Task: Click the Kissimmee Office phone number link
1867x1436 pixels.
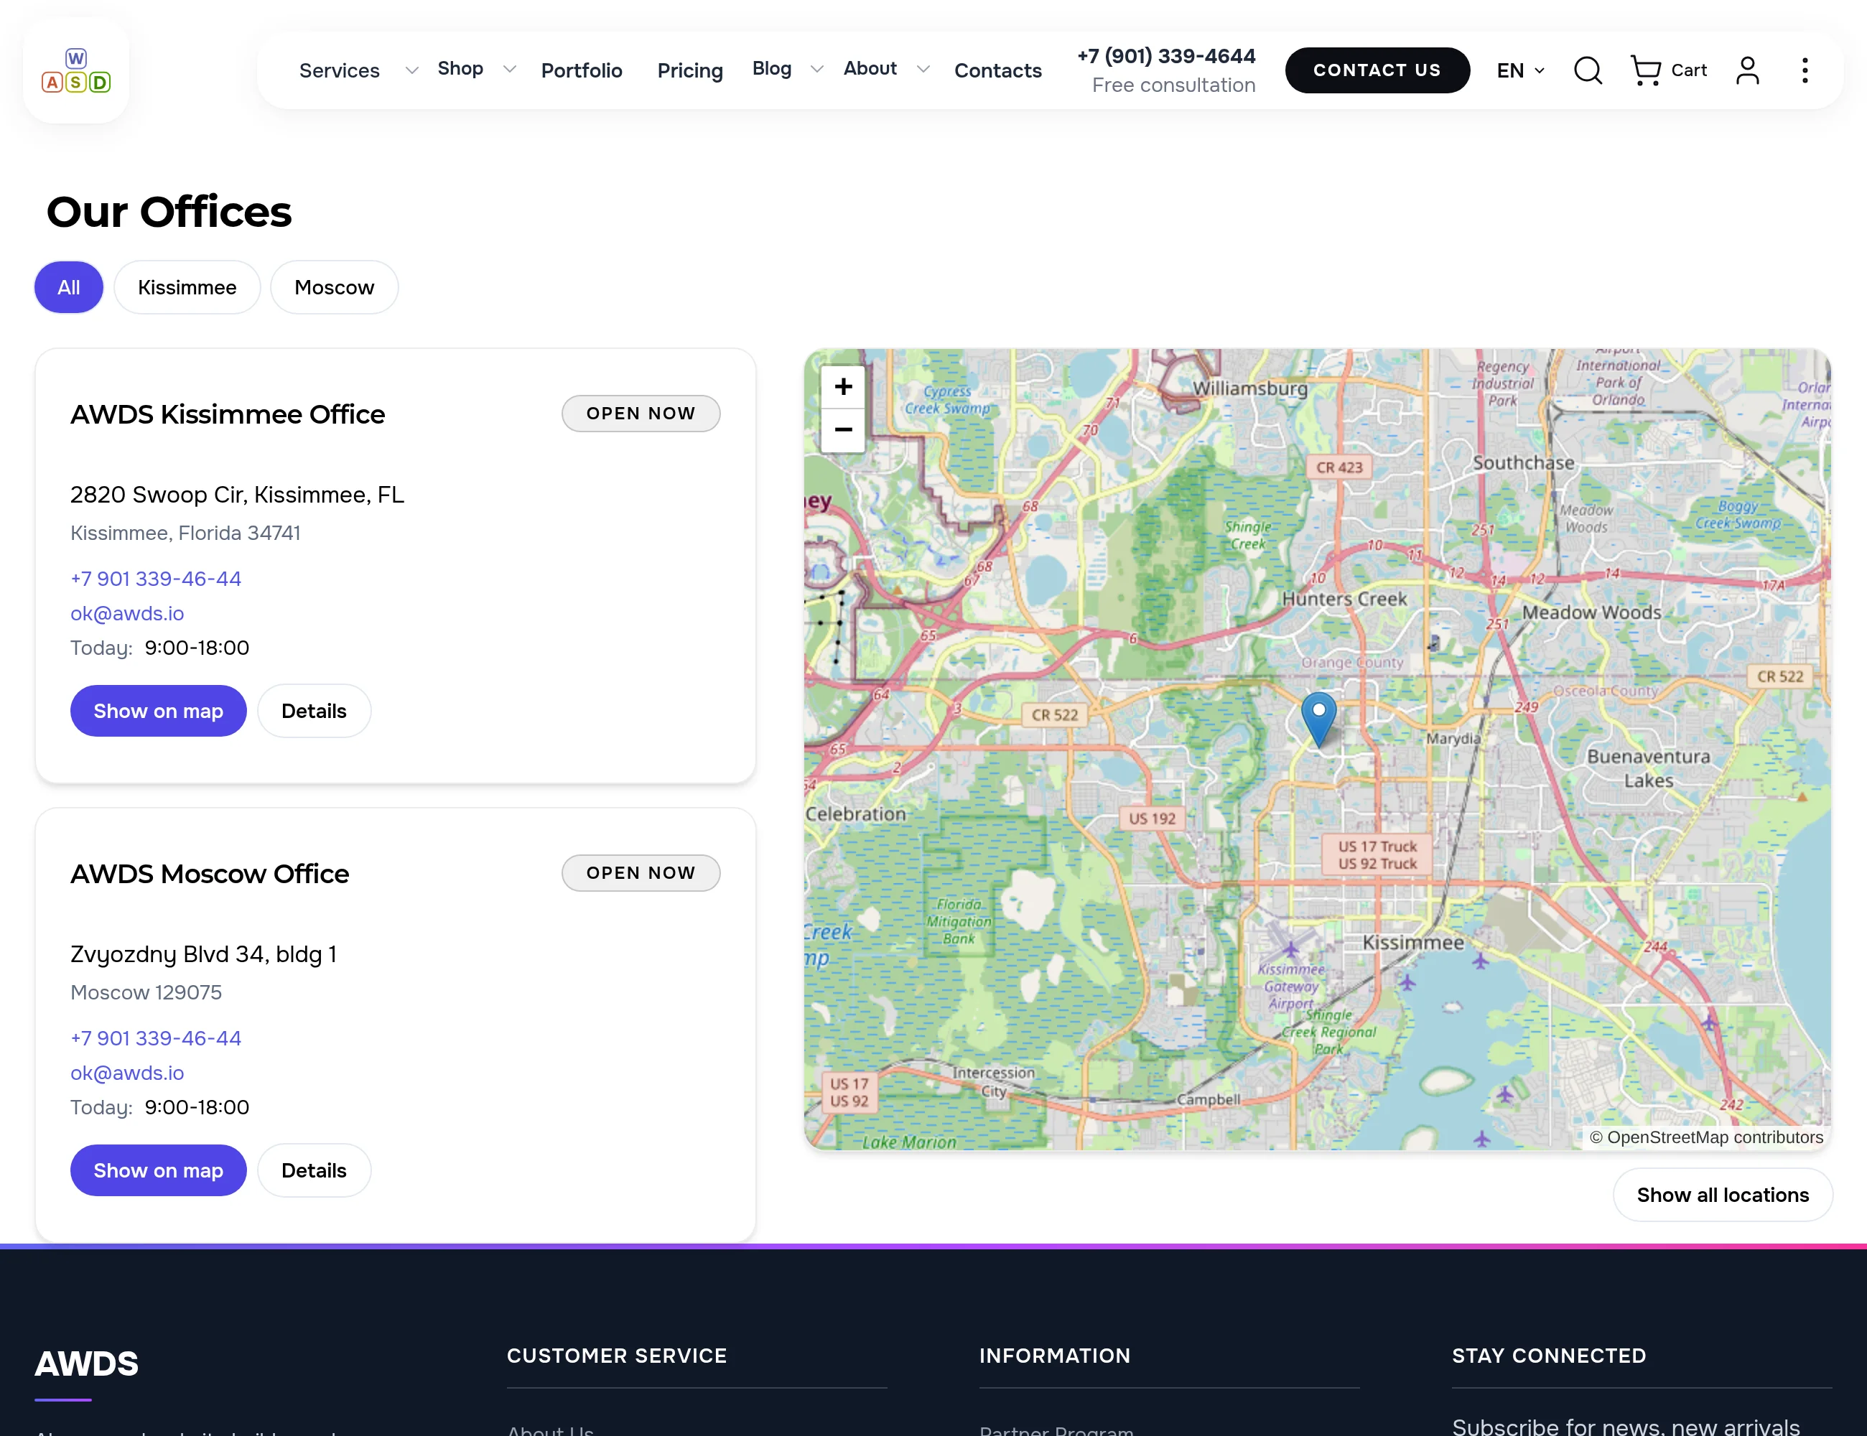Action: (x=156, y=579)
